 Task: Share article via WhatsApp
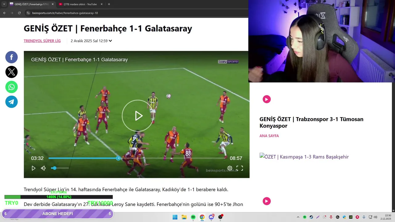coord(11,87)
